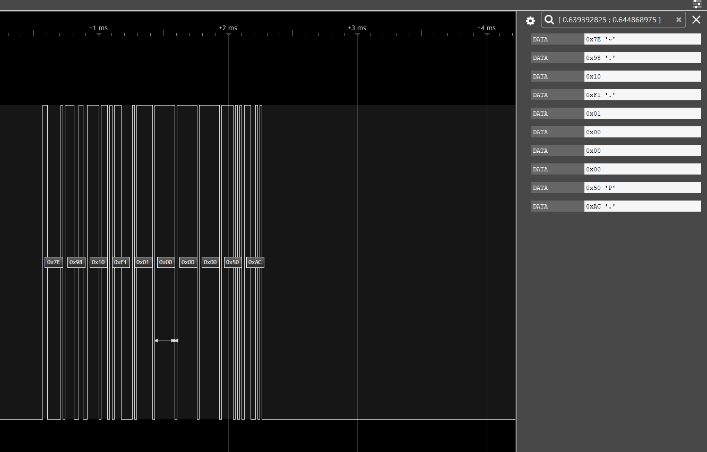The image size is (707, 452).
Task: Select the 0xF1 data row
Action: (616, 95)
